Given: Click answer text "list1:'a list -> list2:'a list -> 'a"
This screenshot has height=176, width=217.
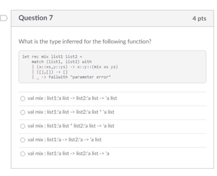Looking at the screenshot, I should [68, 154].
